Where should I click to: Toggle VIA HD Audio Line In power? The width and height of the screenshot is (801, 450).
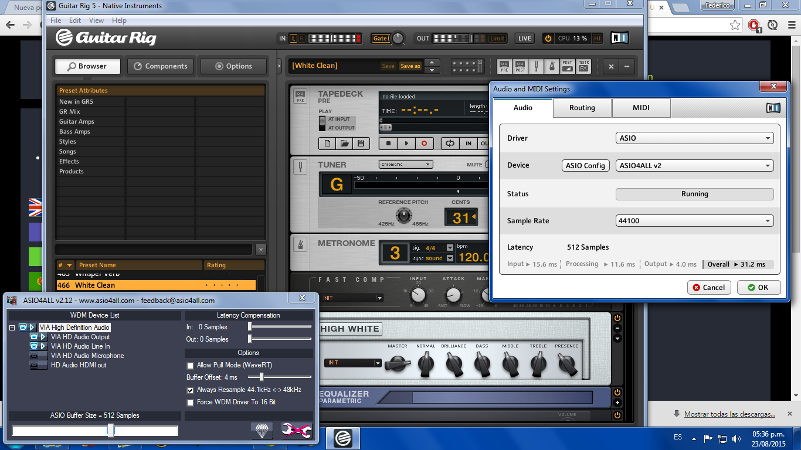coord(34,346)
